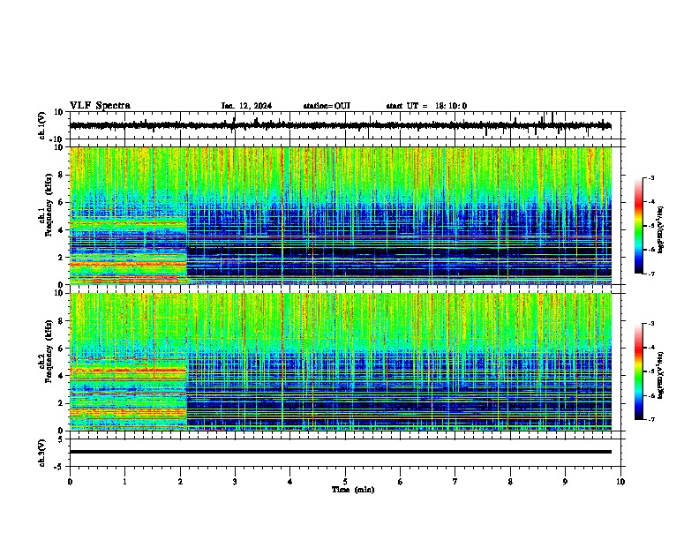The height and width of the screenshot is (540, 699).
Task: Click time axis tick label "3"
Action: point(235,482)
